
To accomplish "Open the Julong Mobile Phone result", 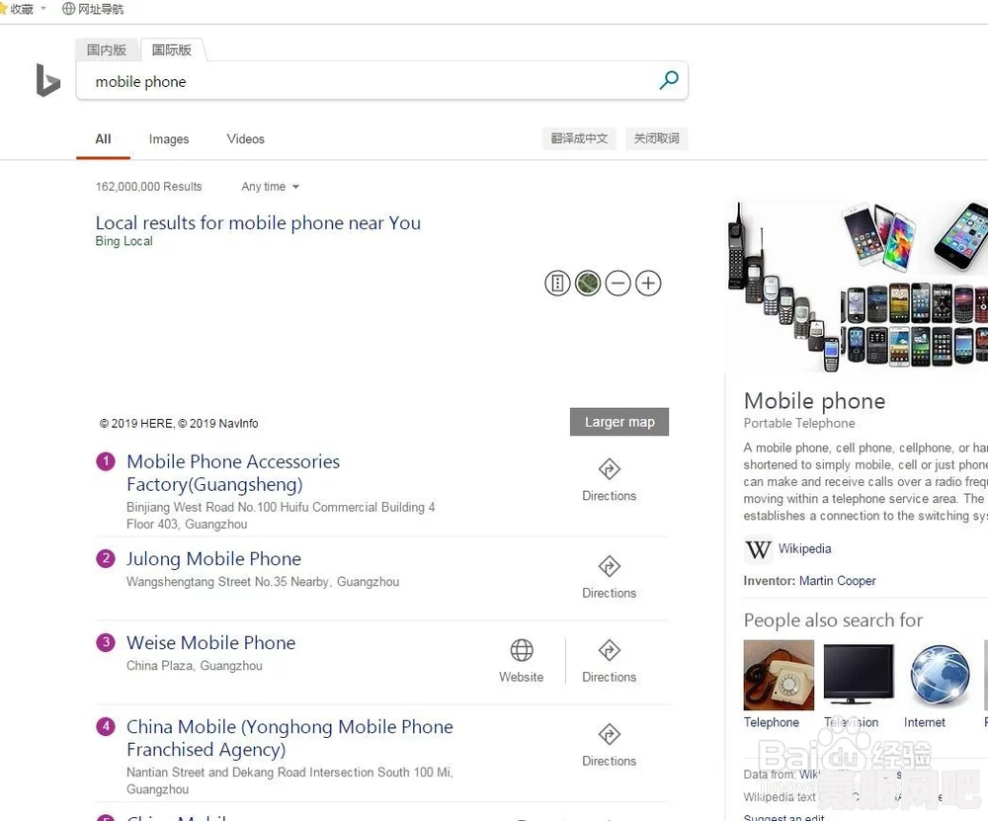I will pyautogui.click(x=213, y=559).
